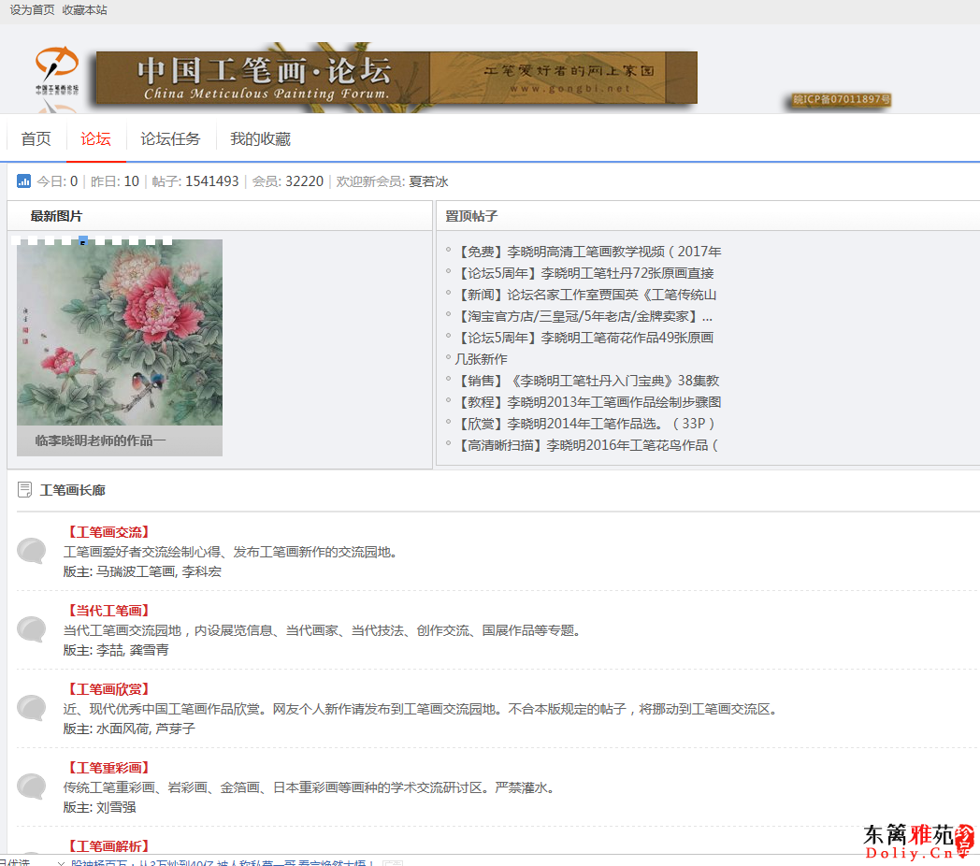The image size is (980, 866).
Task: Open the 工笔画长廊 section document icon
Action: pyautogui.click(x=25, y=490)
